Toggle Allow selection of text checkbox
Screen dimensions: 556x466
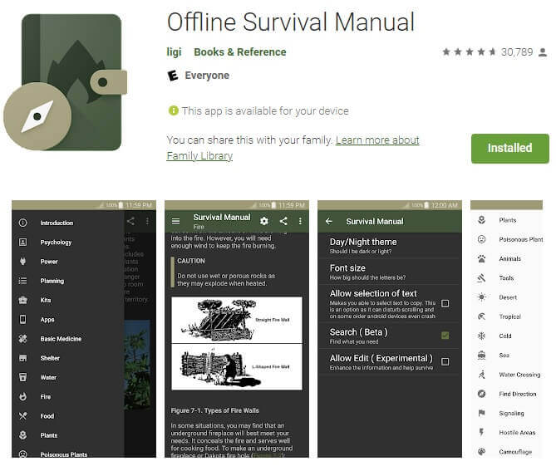click(x=445, y=303)
